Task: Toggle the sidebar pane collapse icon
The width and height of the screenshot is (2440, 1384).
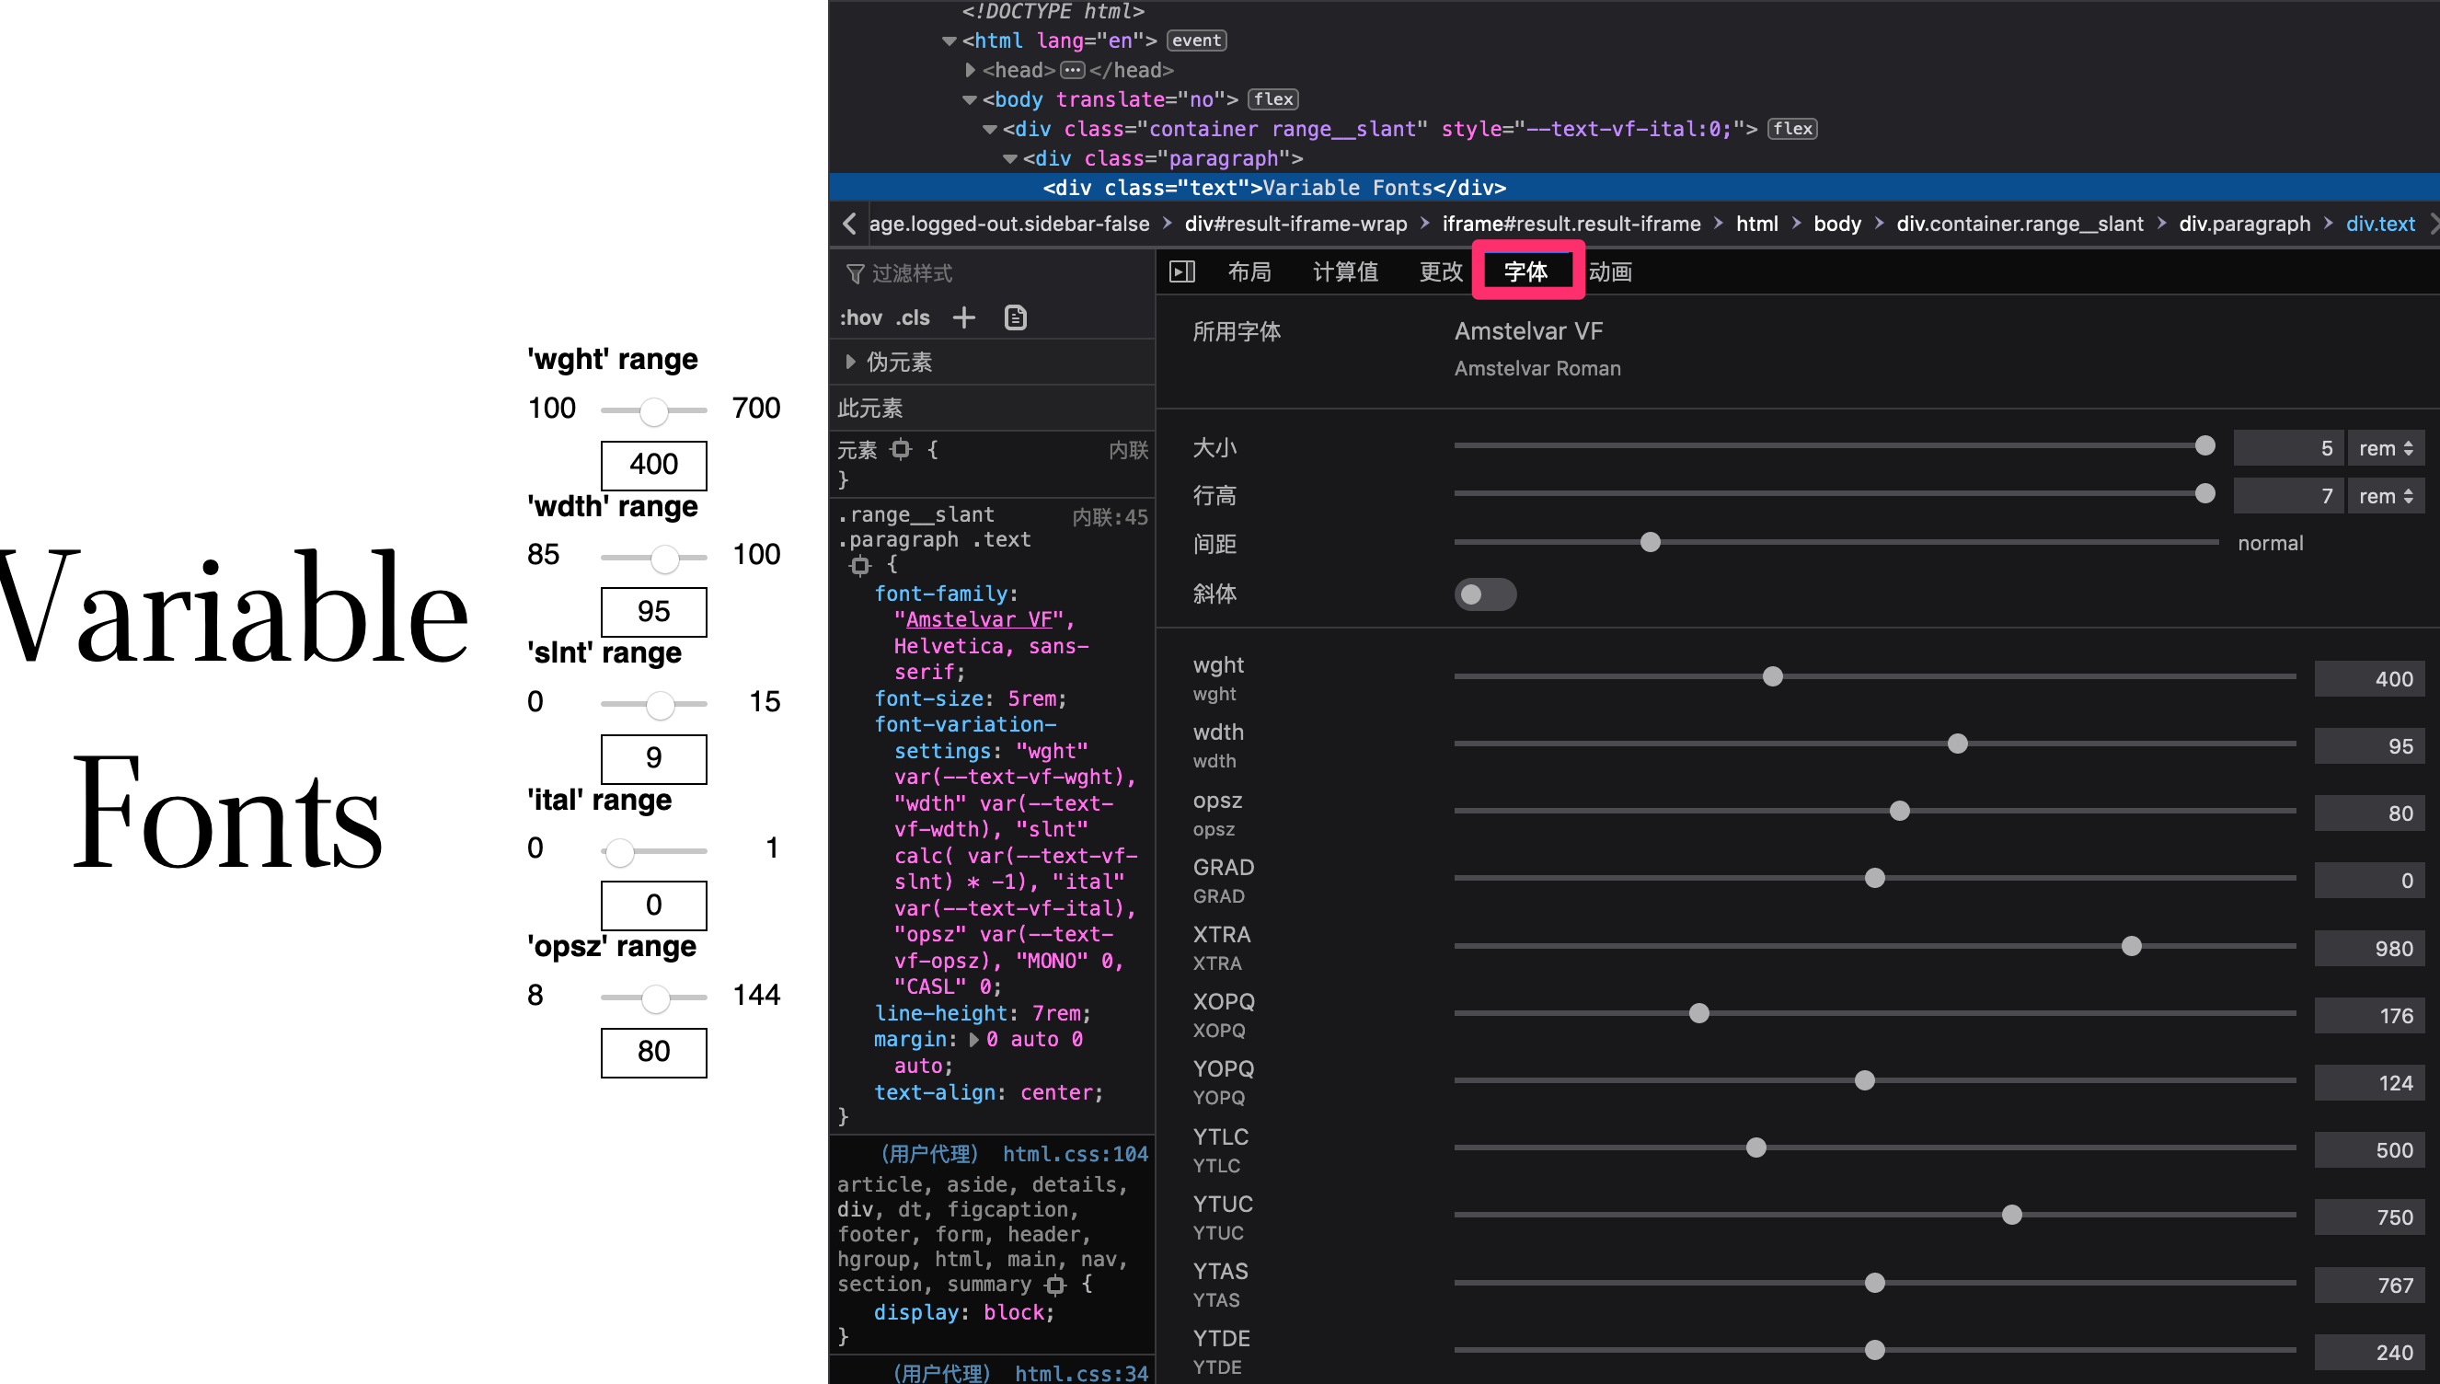Action: [1181, 271]
